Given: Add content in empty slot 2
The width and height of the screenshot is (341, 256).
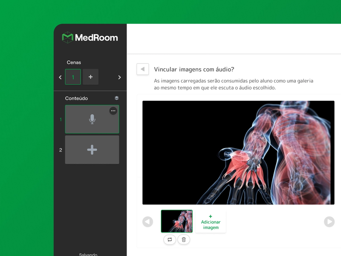Looking at the screenshot, I should click(x=92, y=149).
